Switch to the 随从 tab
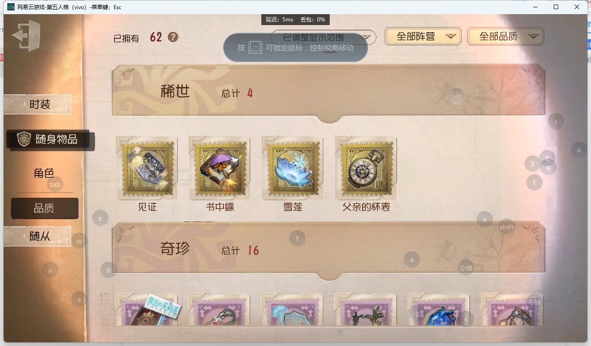Screen dimensions: 591x346 37,236
